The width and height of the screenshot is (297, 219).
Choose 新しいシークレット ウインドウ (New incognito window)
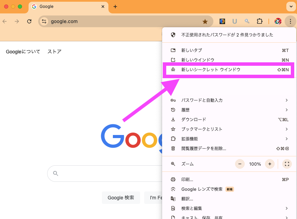[x=229, y=70]
